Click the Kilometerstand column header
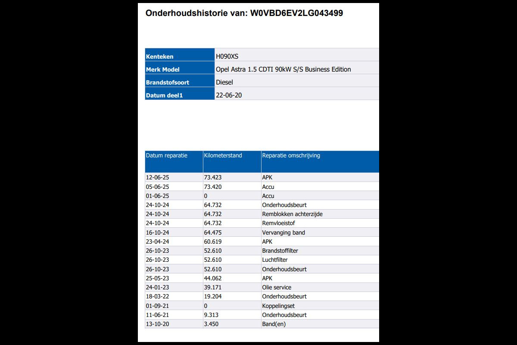This screenshot has width=517, height=345. [x=223, y=156]
